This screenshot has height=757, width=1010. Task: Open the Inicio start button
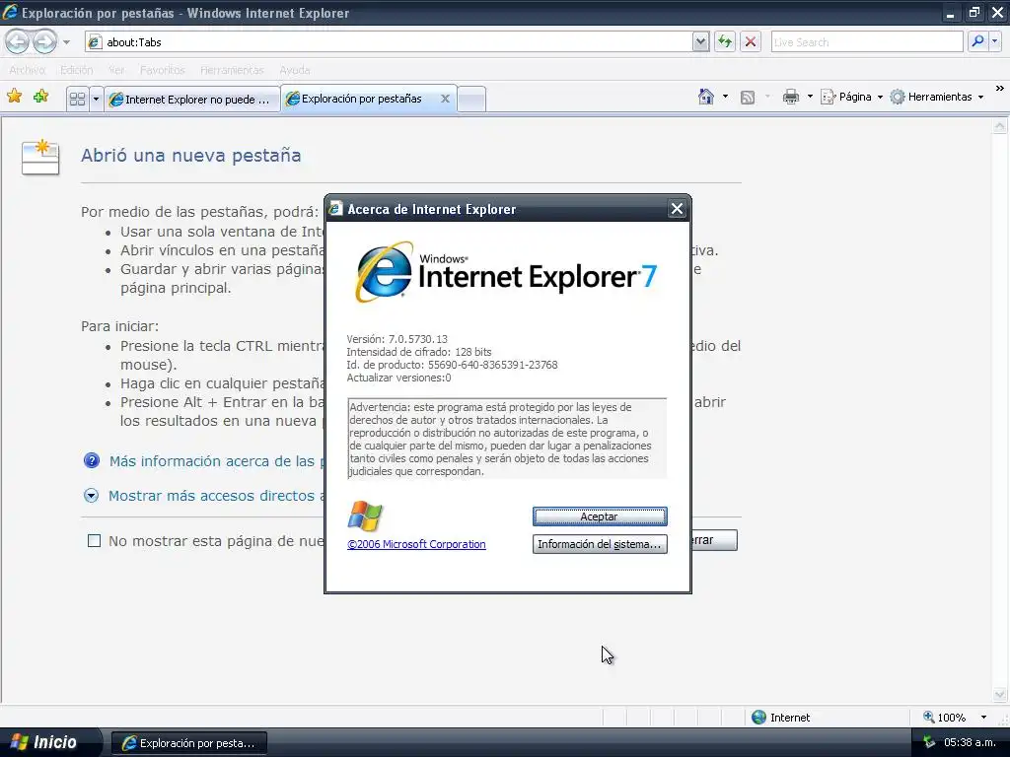[49, 742]
